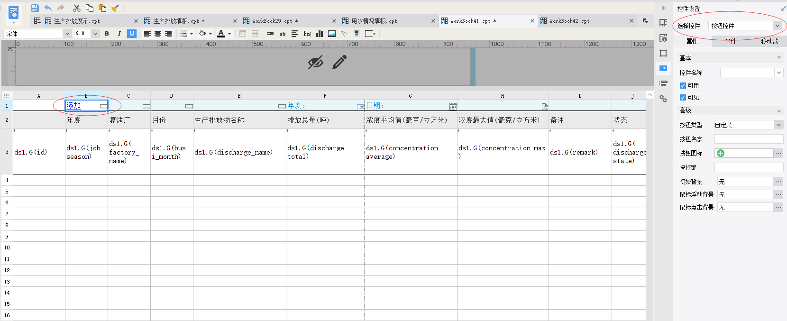The height and width of the screenshot is (321, 787).
Task: Click the redo arrow icon
Action: point(60,8)
